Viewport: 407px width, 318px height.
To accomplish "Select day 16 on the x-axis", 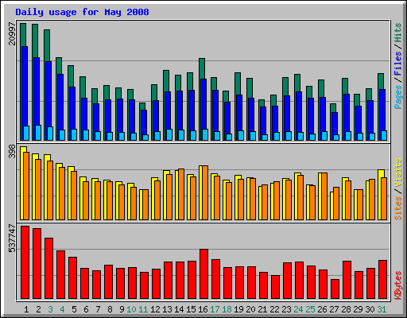I will tap(203, 309).
